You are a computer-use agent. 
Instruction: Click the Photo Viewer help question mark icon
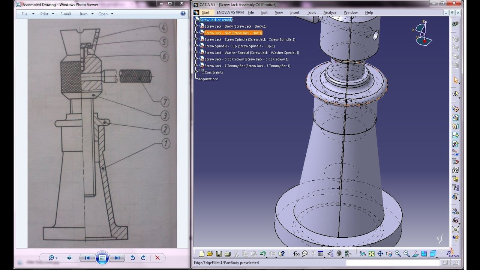183,13
